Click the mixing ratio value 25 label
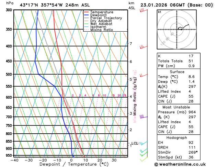Image resolution: width=216 pixels, height=167 pixels. pos(124,95)
